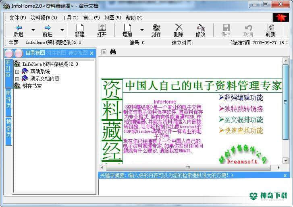Open the 文件(F) menu

click(x=18, y=18)
